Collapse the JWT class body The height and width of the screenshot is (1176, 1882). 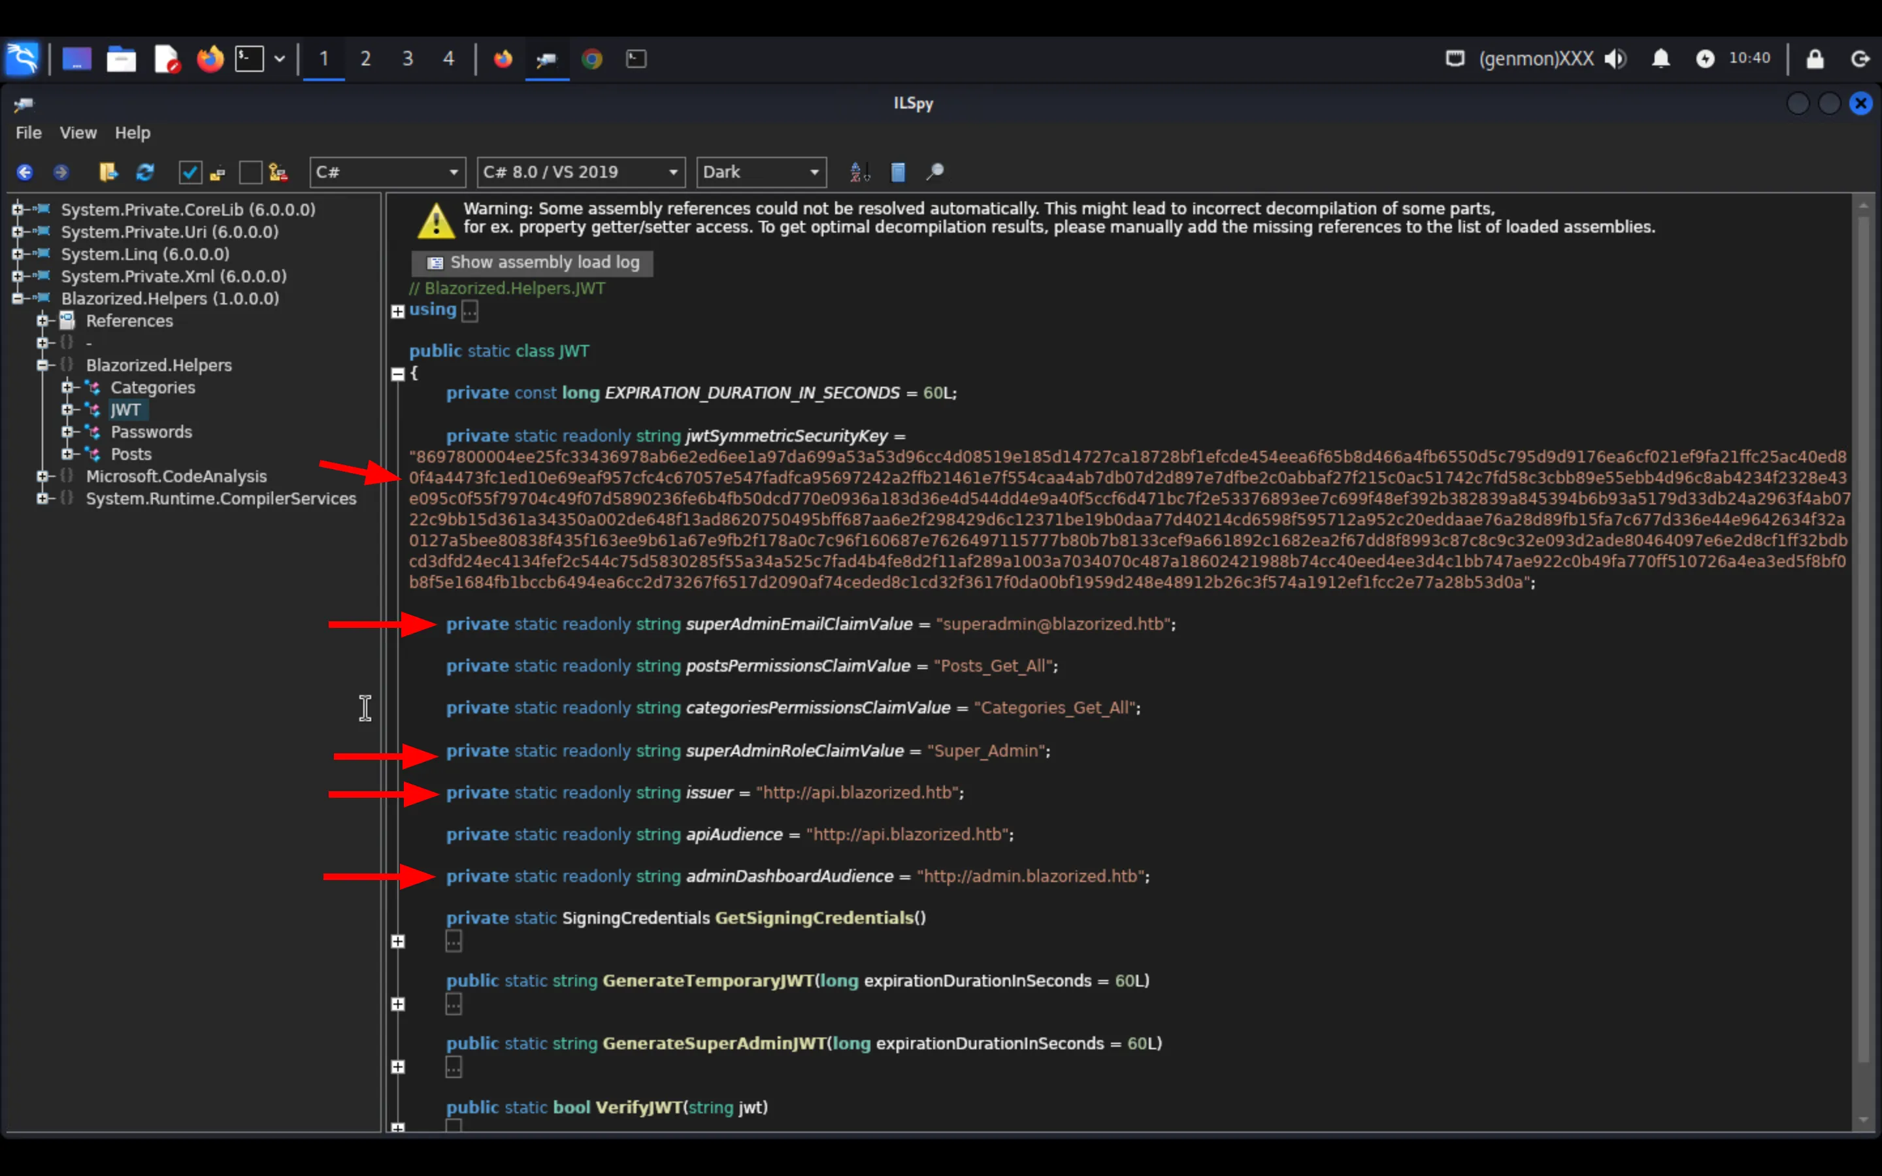point(397,374)
